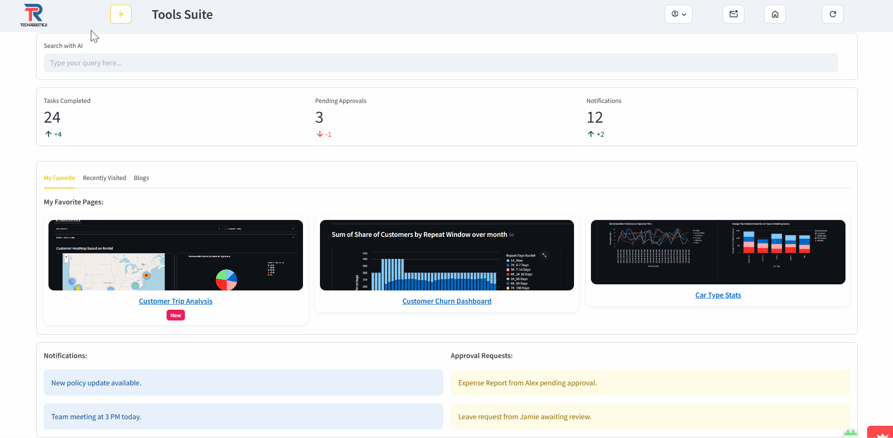
Task: Follow the Car Type Stats link
Action: click(x=718, y=295)
